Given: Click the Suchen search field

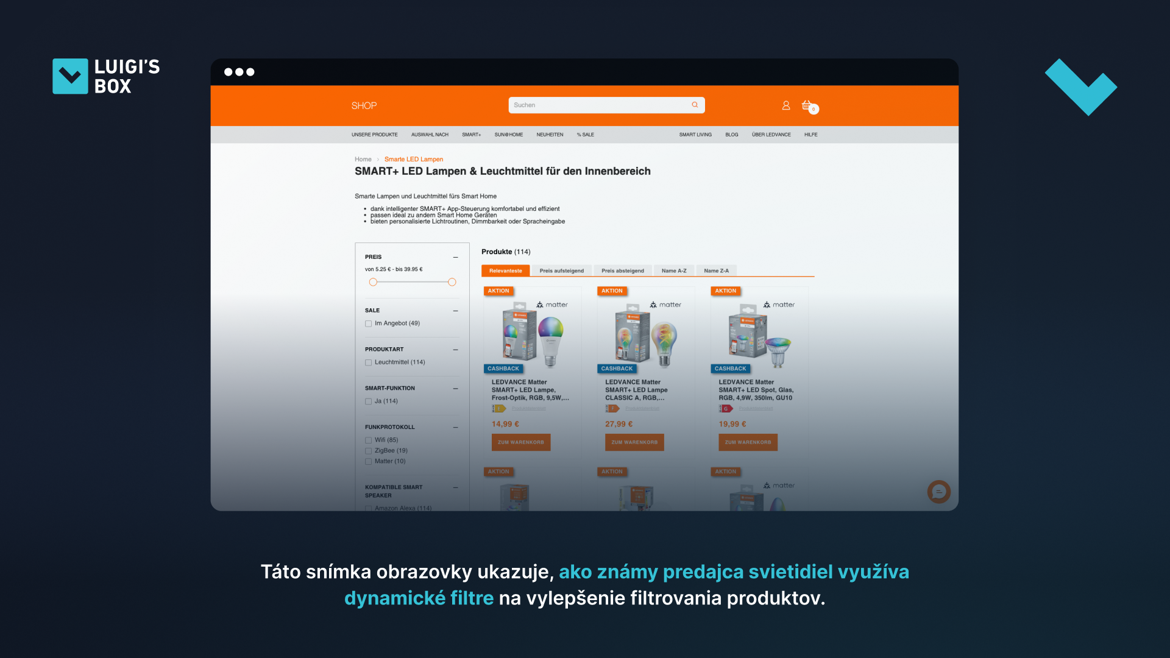Looking at the screenshot, I should [606, 105].
